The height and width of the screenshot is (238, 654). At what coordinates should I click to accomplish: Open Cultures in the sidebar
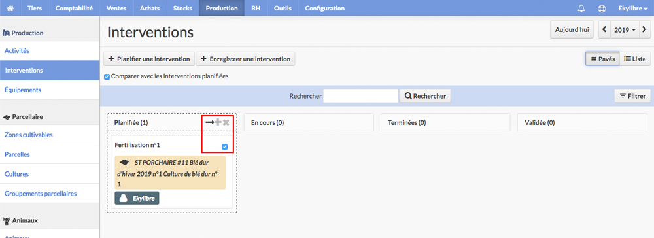click(x=50, y=174)
